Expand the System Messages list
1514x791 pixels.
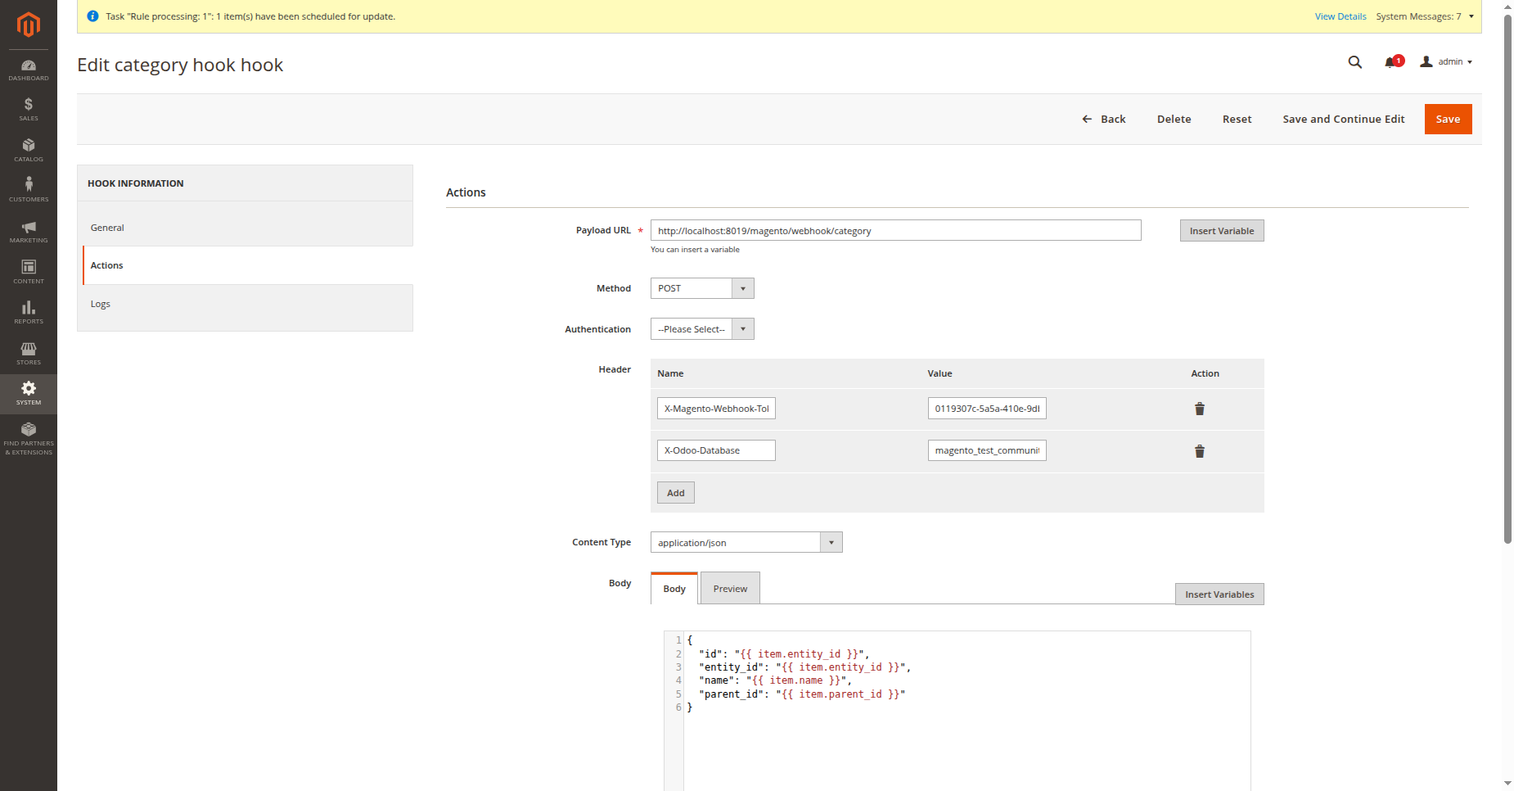1425,16
